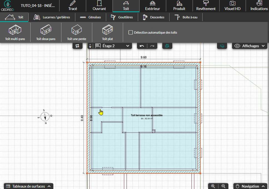This screenshot has height=189, width=269.
Task: Enable Détection automatique des toits checkbox
Action: pos(131,33)
